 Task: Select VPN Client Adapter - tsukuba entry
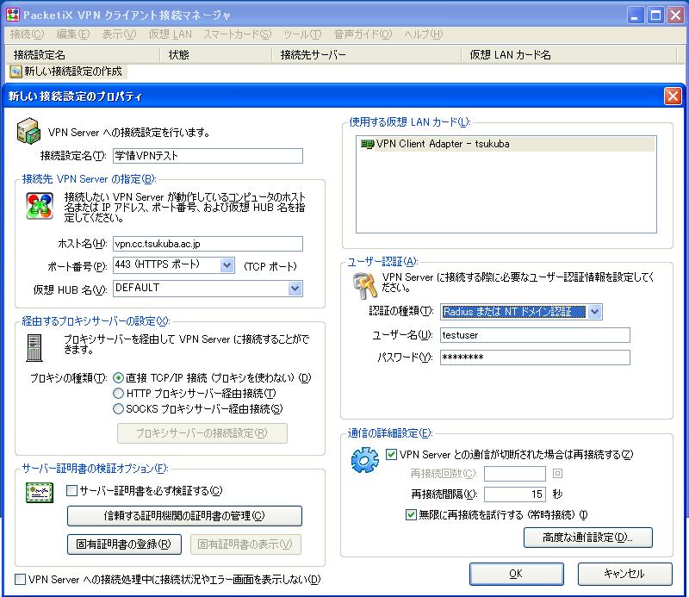(506, 144)
